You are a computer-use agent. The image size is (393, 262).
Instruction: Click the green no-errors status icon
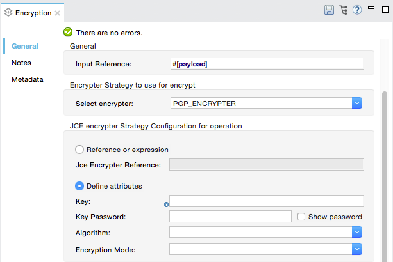(68, 32)
